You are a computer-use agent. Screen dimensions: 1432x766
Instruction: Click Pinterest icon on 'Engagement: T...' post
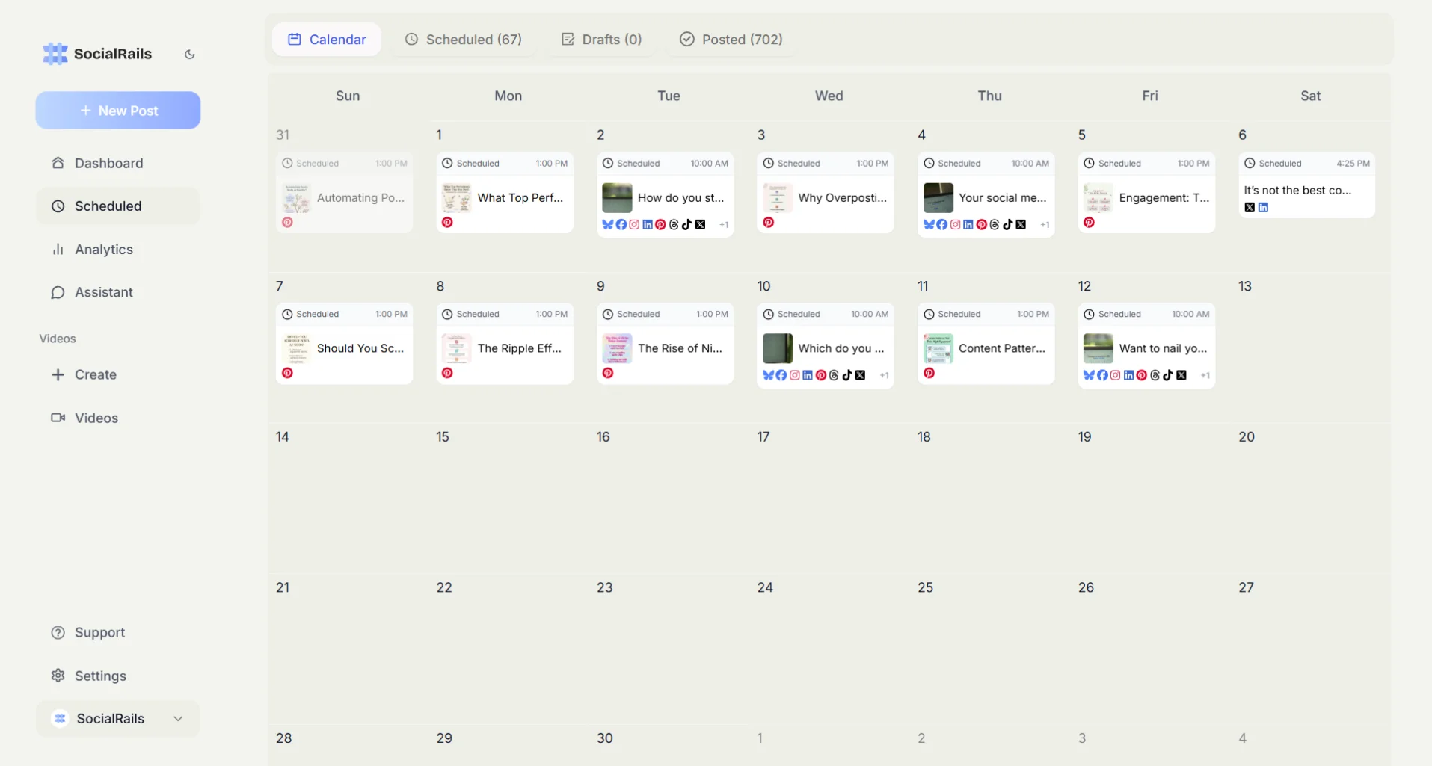[1089, 223]
